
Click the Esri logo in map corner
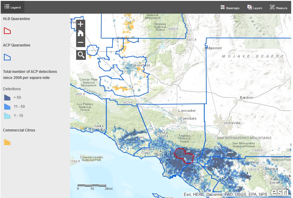click(x=279, y=192)
